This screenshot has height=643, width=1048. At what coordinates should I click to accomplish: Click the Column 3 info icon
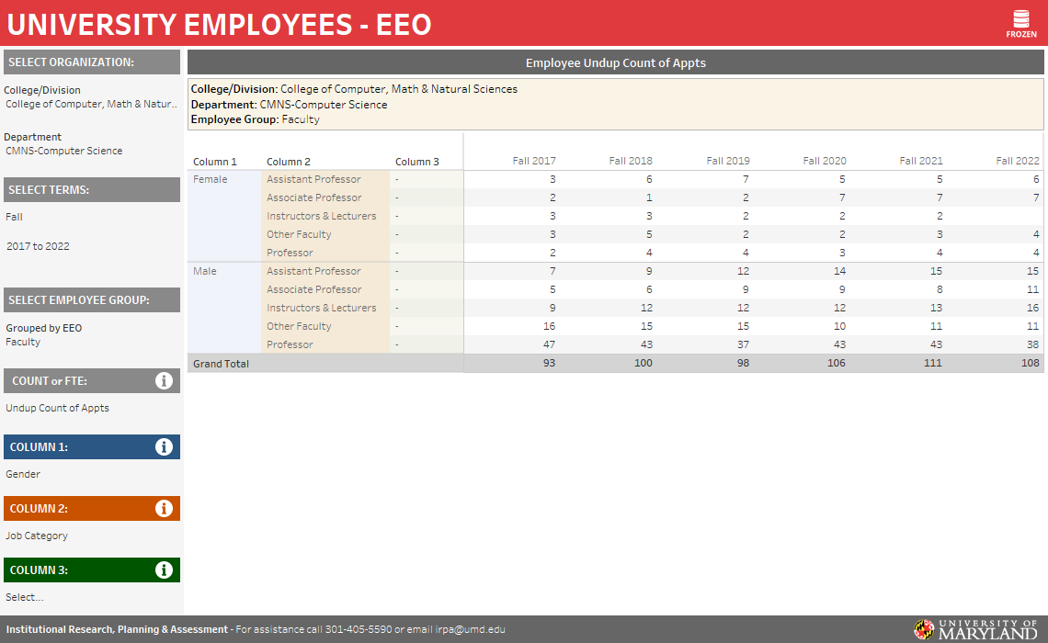pyautogui.click(x=164, y=570)
